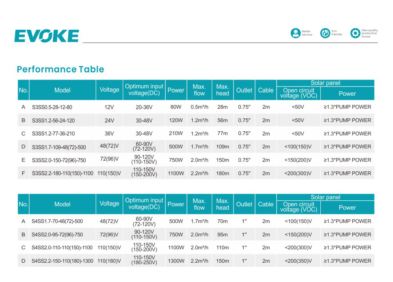
Task: Click the 36V voltage cell
Action: point(109,134)
